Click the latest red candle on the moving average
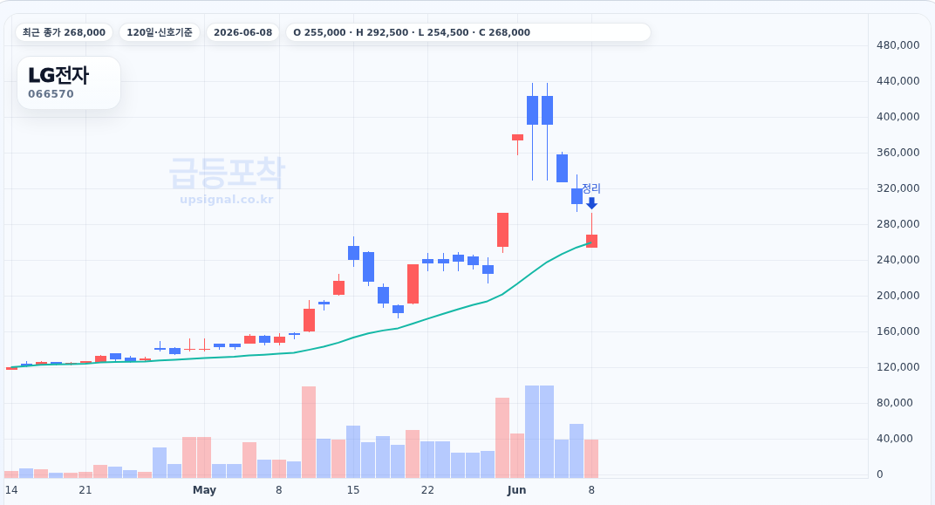This screenshot has width=935, height=505. click(x=591, y=241)
